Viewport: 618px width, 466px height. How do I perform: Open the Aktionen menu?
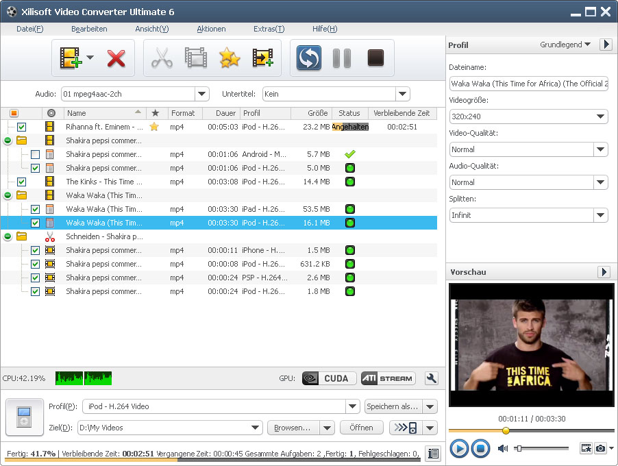[x=211, y=29]
